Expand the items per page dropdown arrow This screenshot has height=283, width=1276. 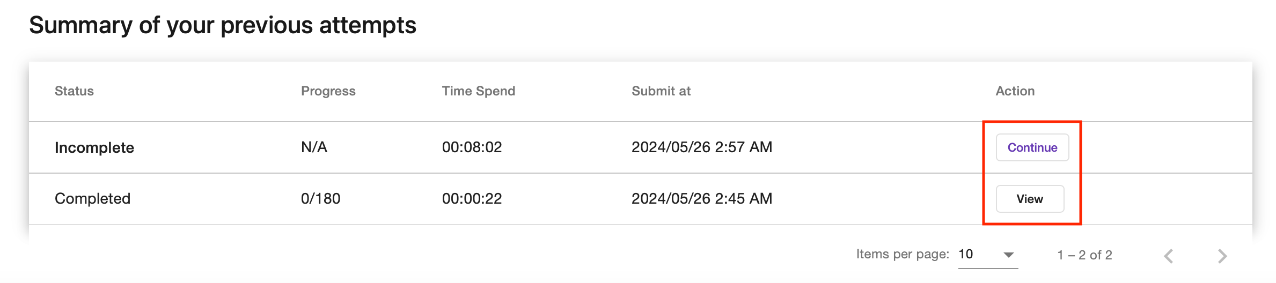click(x=1009, y=255)
